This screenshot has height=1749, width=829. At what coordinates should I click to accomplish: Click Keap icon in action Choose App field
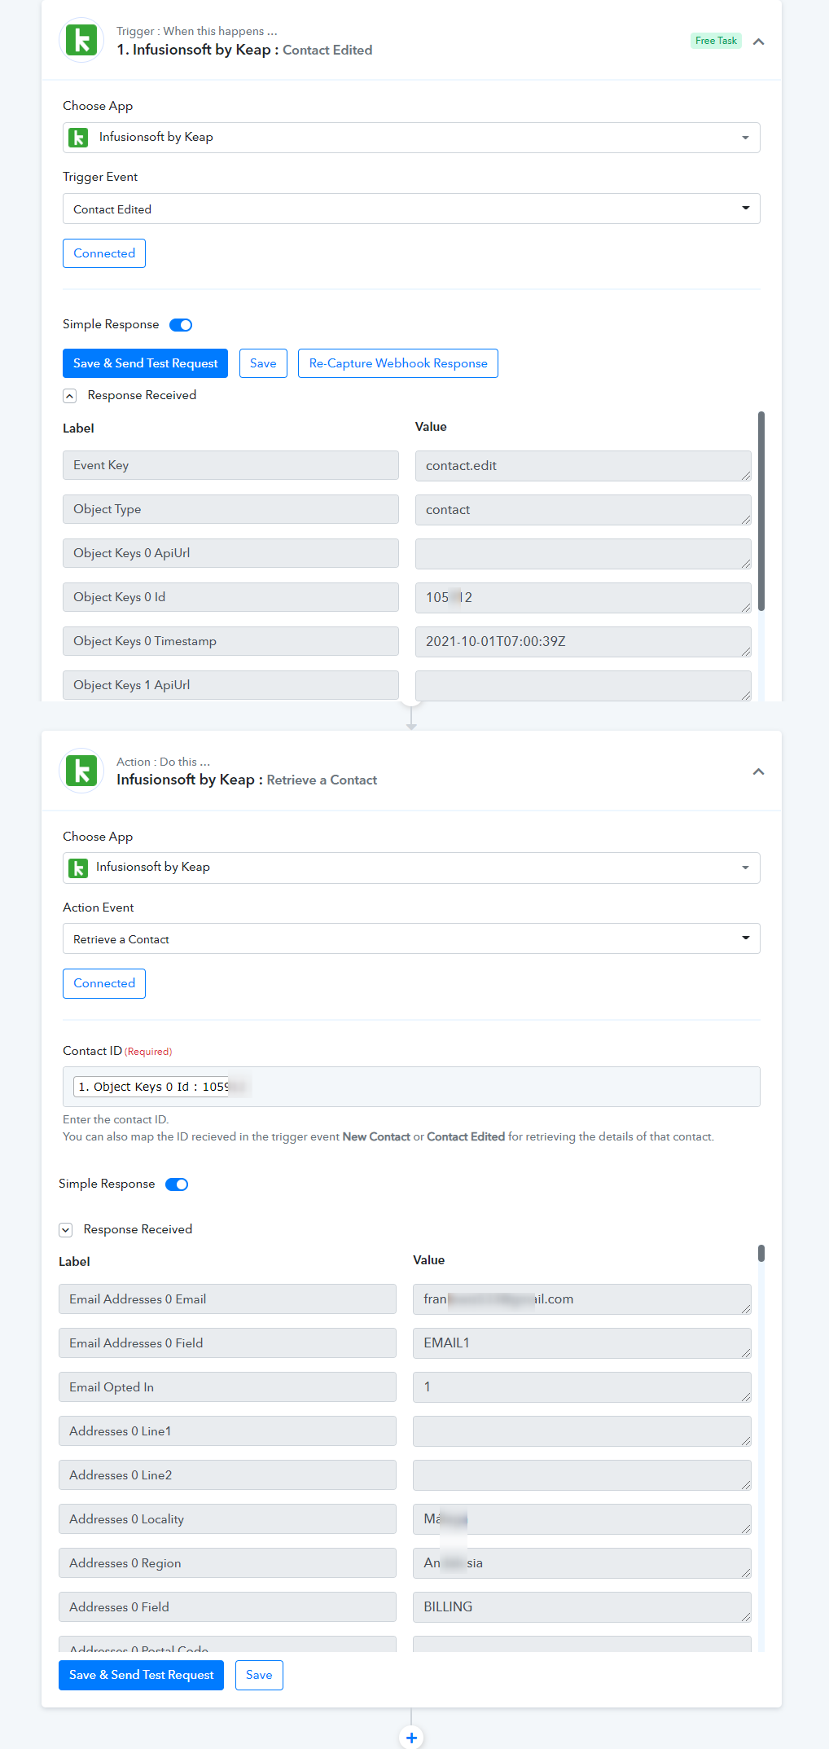point(78,868)
